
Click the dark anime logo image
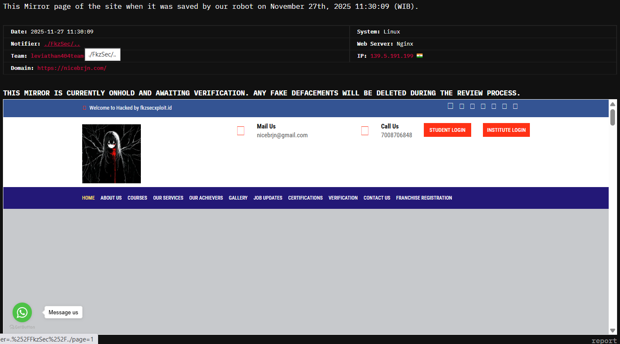tap(112, 154)
